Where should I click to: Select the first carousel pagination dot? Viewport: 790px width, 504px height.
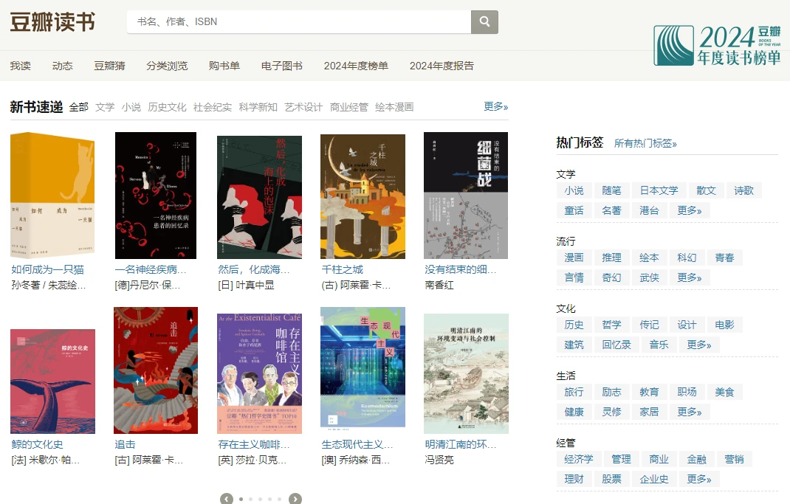241,499
